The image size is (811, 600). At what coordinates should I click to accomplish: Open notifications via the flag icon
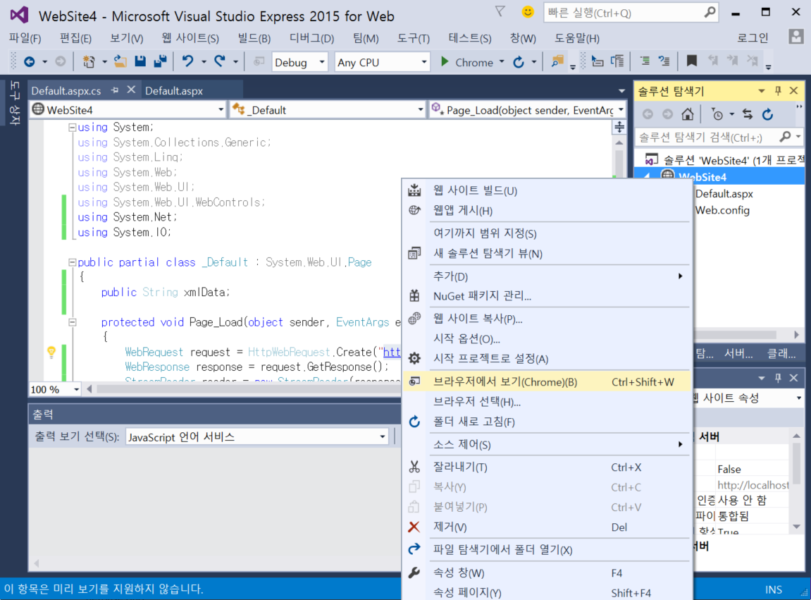[x=500, y=12]
